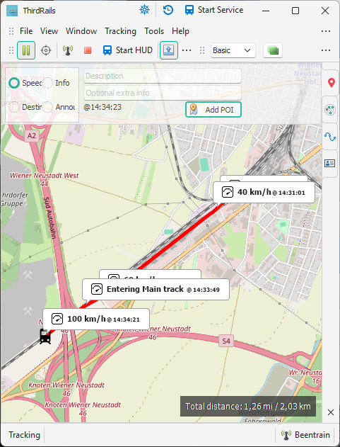Screen dimensions: 340x447
Task: Click the Description input field
Action: pyautogui.click(x=163, y=76)
